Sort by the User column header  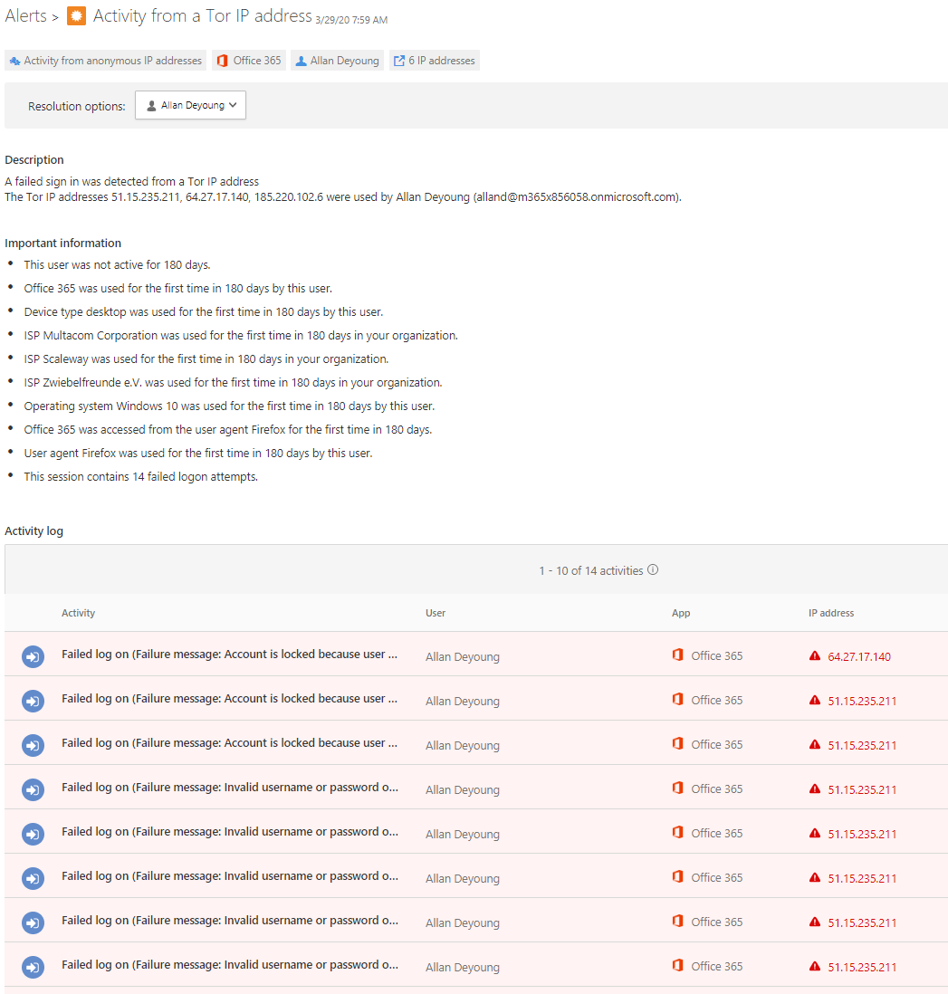tap(435, 613)
